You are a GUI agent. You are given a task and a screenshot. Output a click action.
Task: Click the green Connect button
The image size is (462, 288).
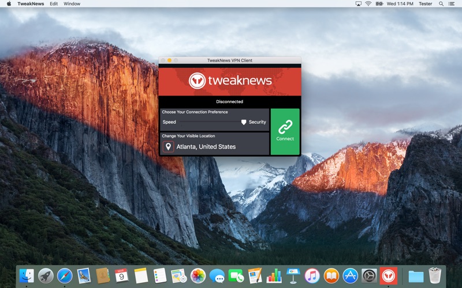pos(285,131)
